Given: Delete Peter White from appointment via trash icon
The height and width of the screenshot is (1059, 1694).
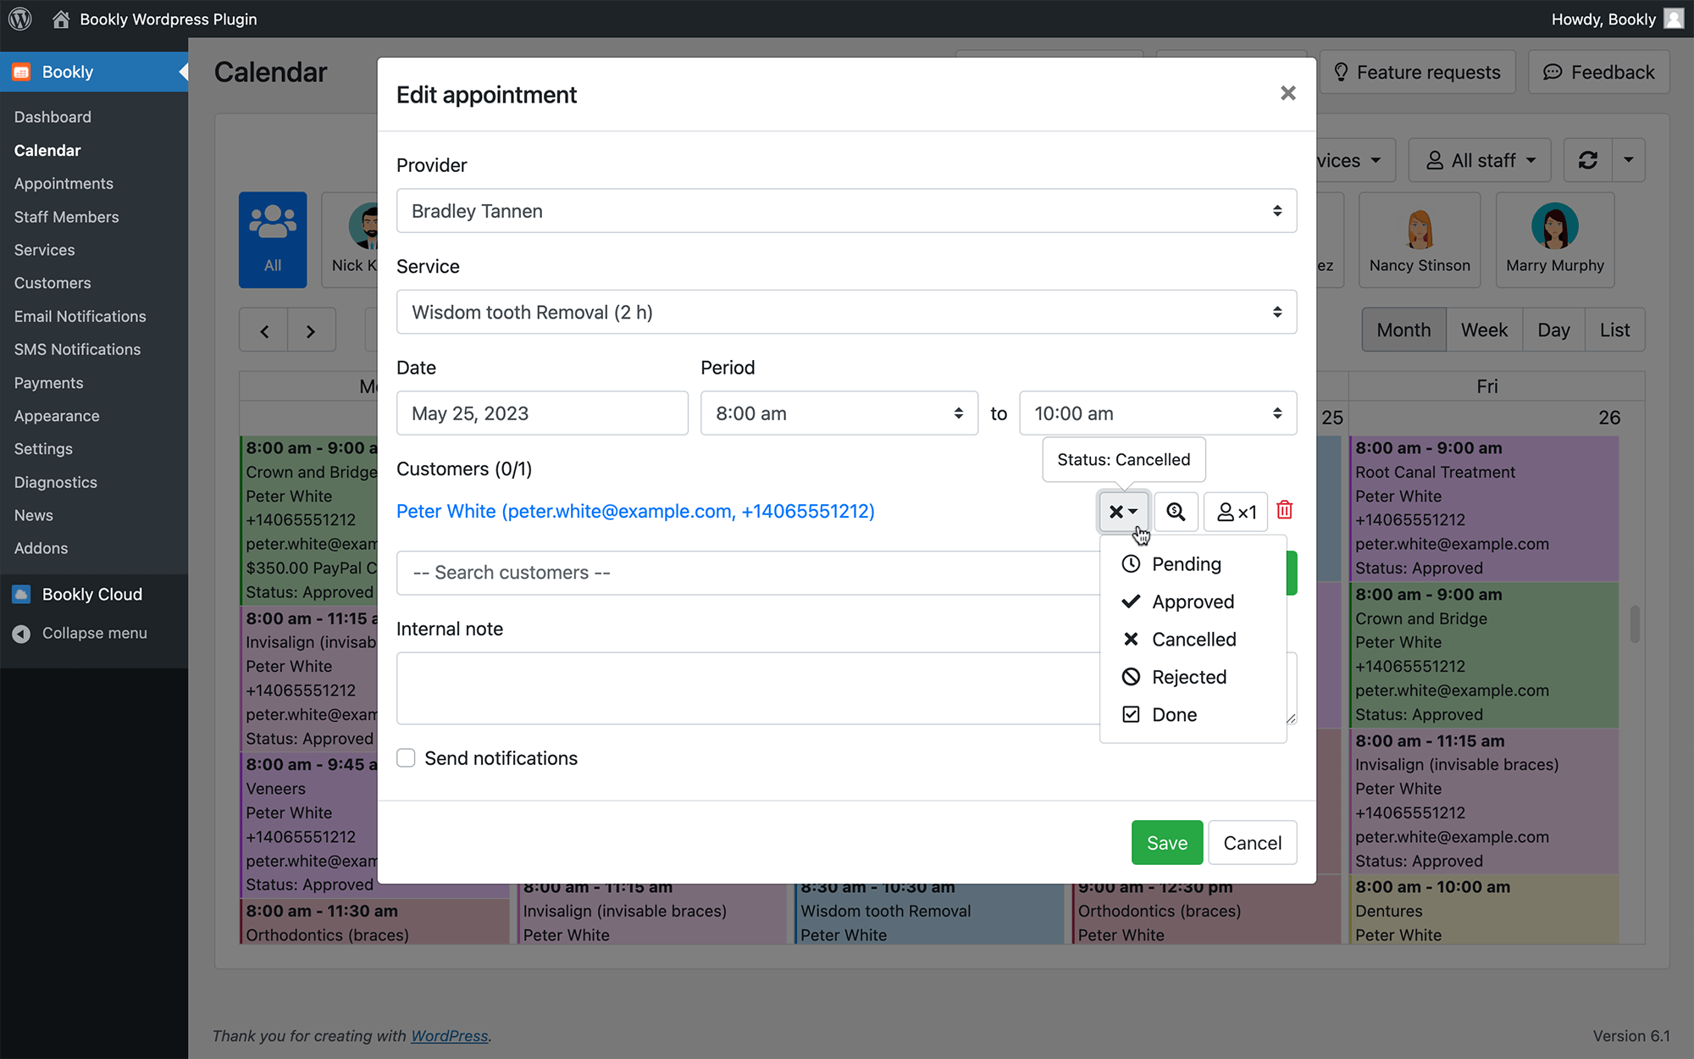Looking at the screenshot, I should 1284,510.
